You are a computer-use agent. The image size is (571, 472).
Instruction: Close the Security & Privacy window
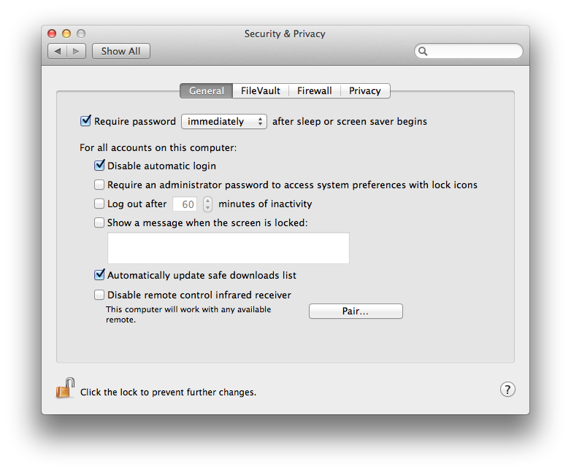(x=52, y=34)
